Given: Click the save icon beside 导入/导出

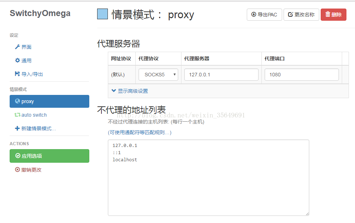Looking at the screenshot, I should pyautogui.click(x=17, y=74).
